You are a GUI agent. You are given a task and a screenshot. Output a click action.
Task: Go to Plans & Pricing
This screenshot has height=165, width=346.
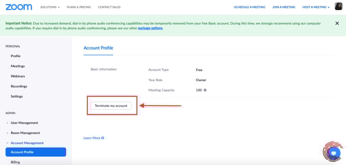(x=79, y=7)
